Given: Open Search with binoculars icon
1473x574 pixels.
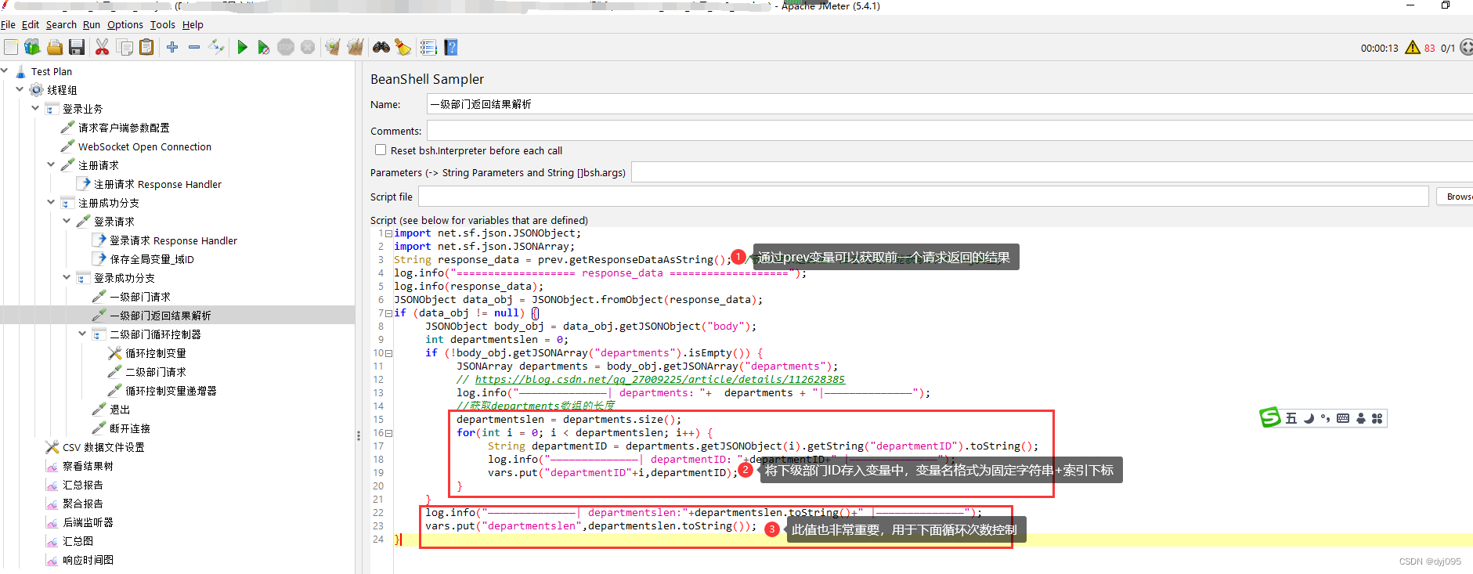Looking at the screenshot, I should [x=381, y=48].
